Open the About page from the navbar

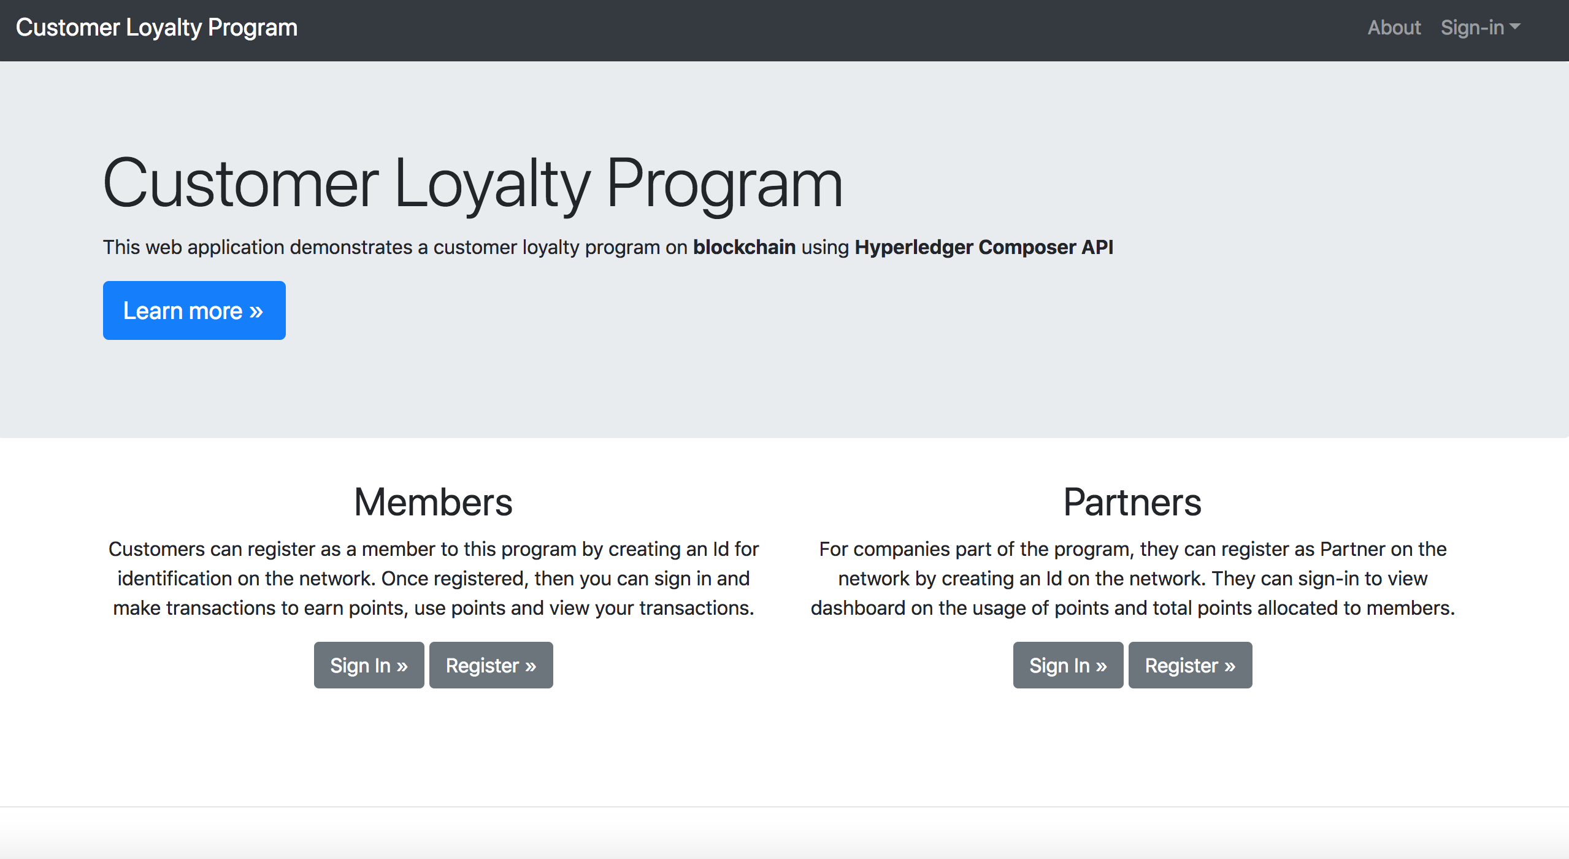(1394, 28)
